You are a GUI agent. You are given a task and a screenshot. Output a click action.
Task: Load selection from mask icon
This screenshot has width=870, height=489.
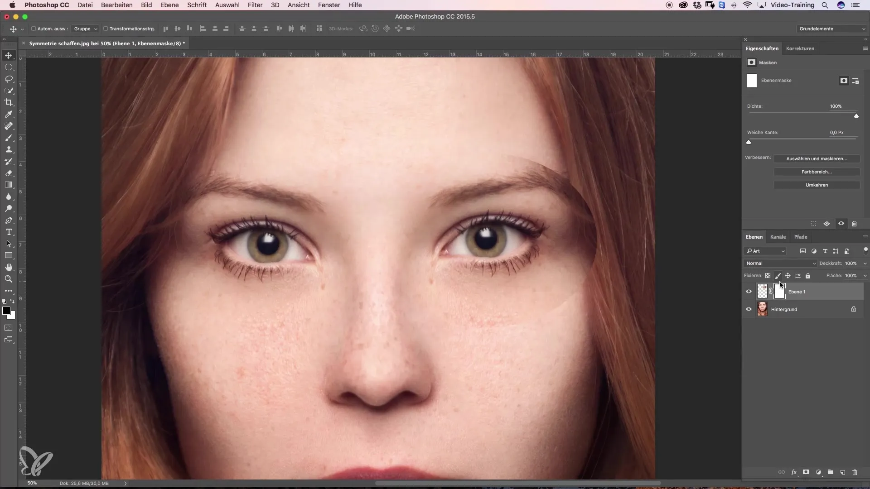[814, 224]
